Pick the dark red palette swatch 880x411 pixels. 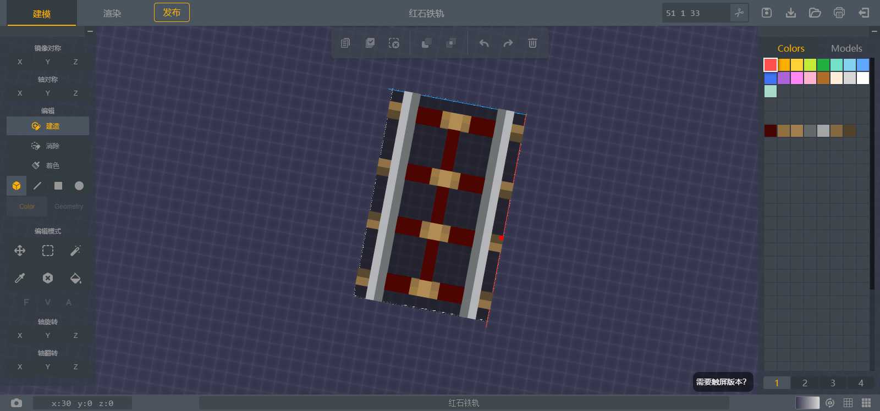pyautogui.click(x=771, y=131)
